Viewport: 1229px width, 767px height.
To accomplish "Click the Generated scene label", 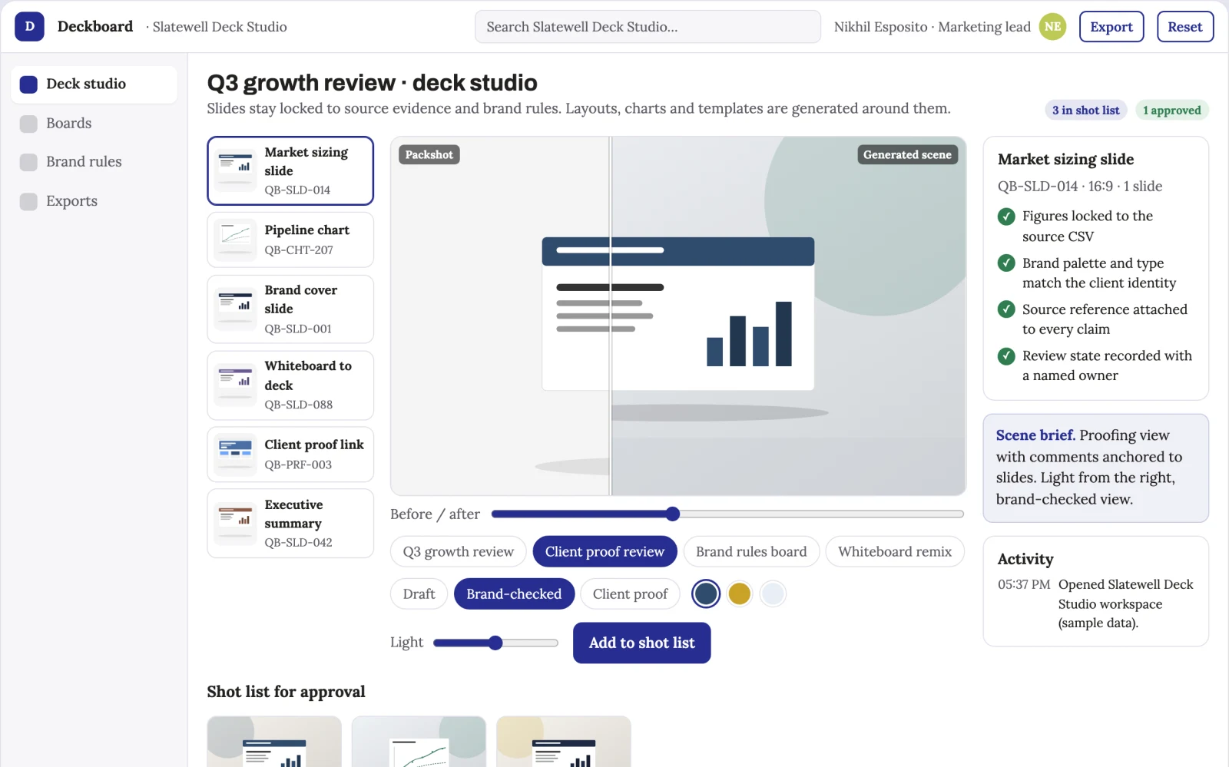I will (x=907, y=154).
